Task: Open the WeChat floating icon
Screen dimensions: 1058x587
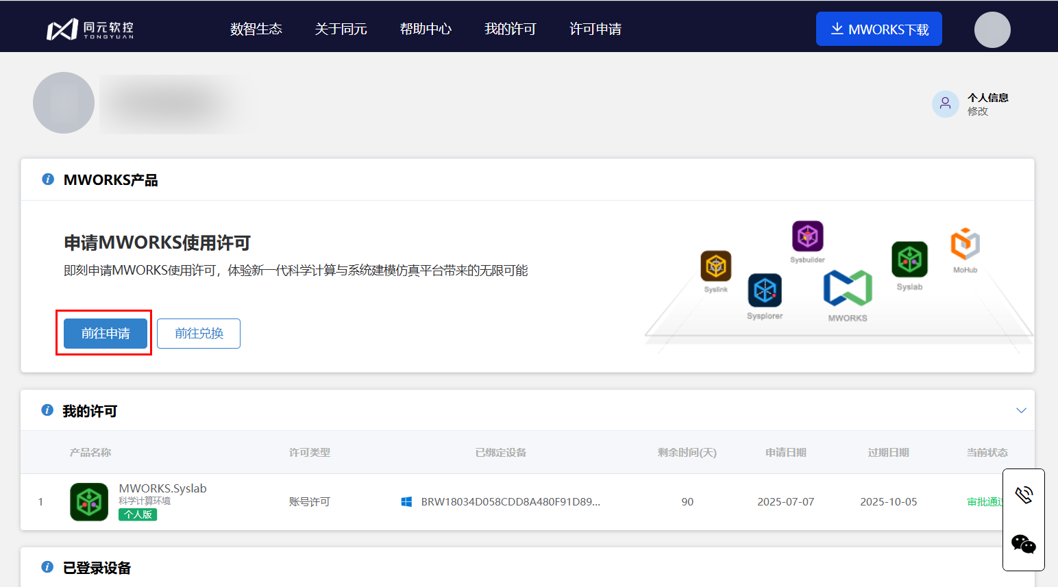Action: (x=1024, y=544)
